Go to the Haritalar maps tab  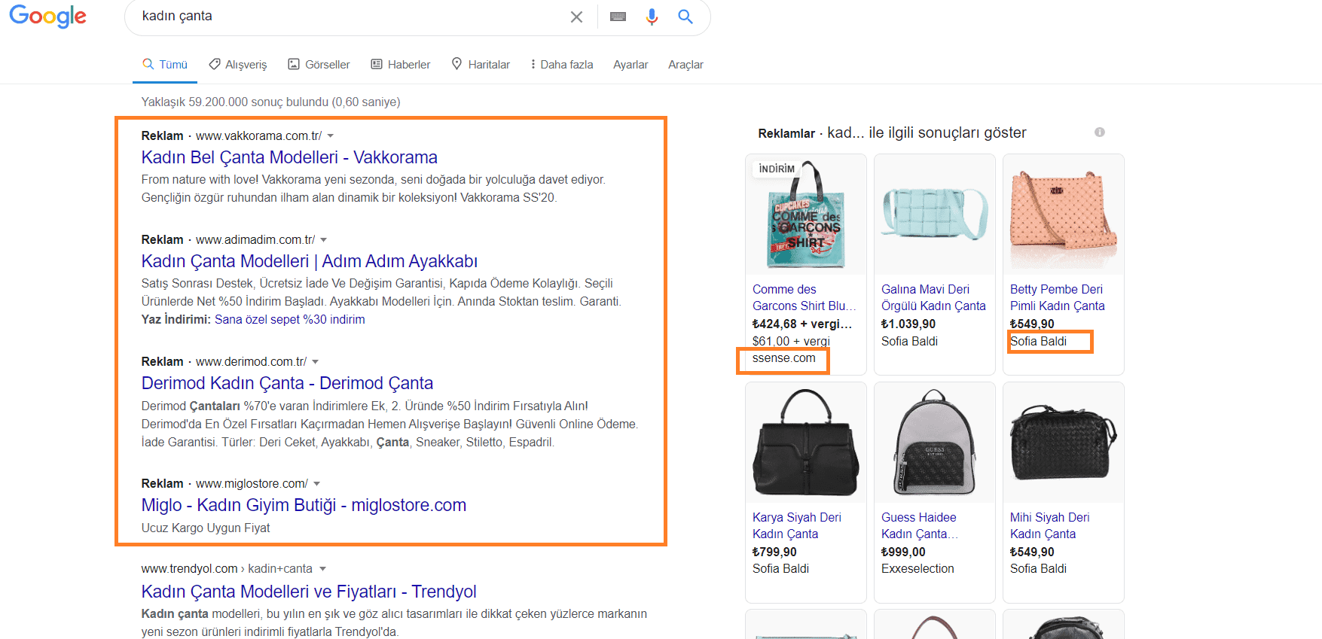481,65
